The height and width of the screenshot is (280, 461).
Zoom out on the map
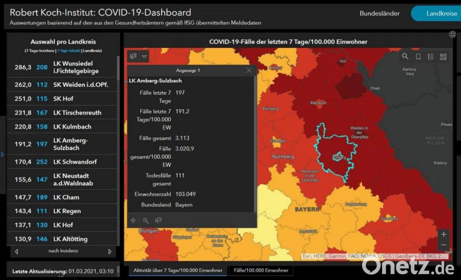click(444, 245)
